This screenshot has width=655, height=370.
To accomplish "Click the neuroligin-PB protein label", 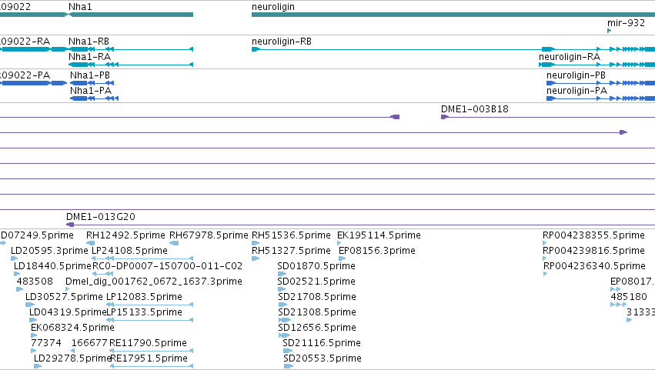I will click(576, 75).
